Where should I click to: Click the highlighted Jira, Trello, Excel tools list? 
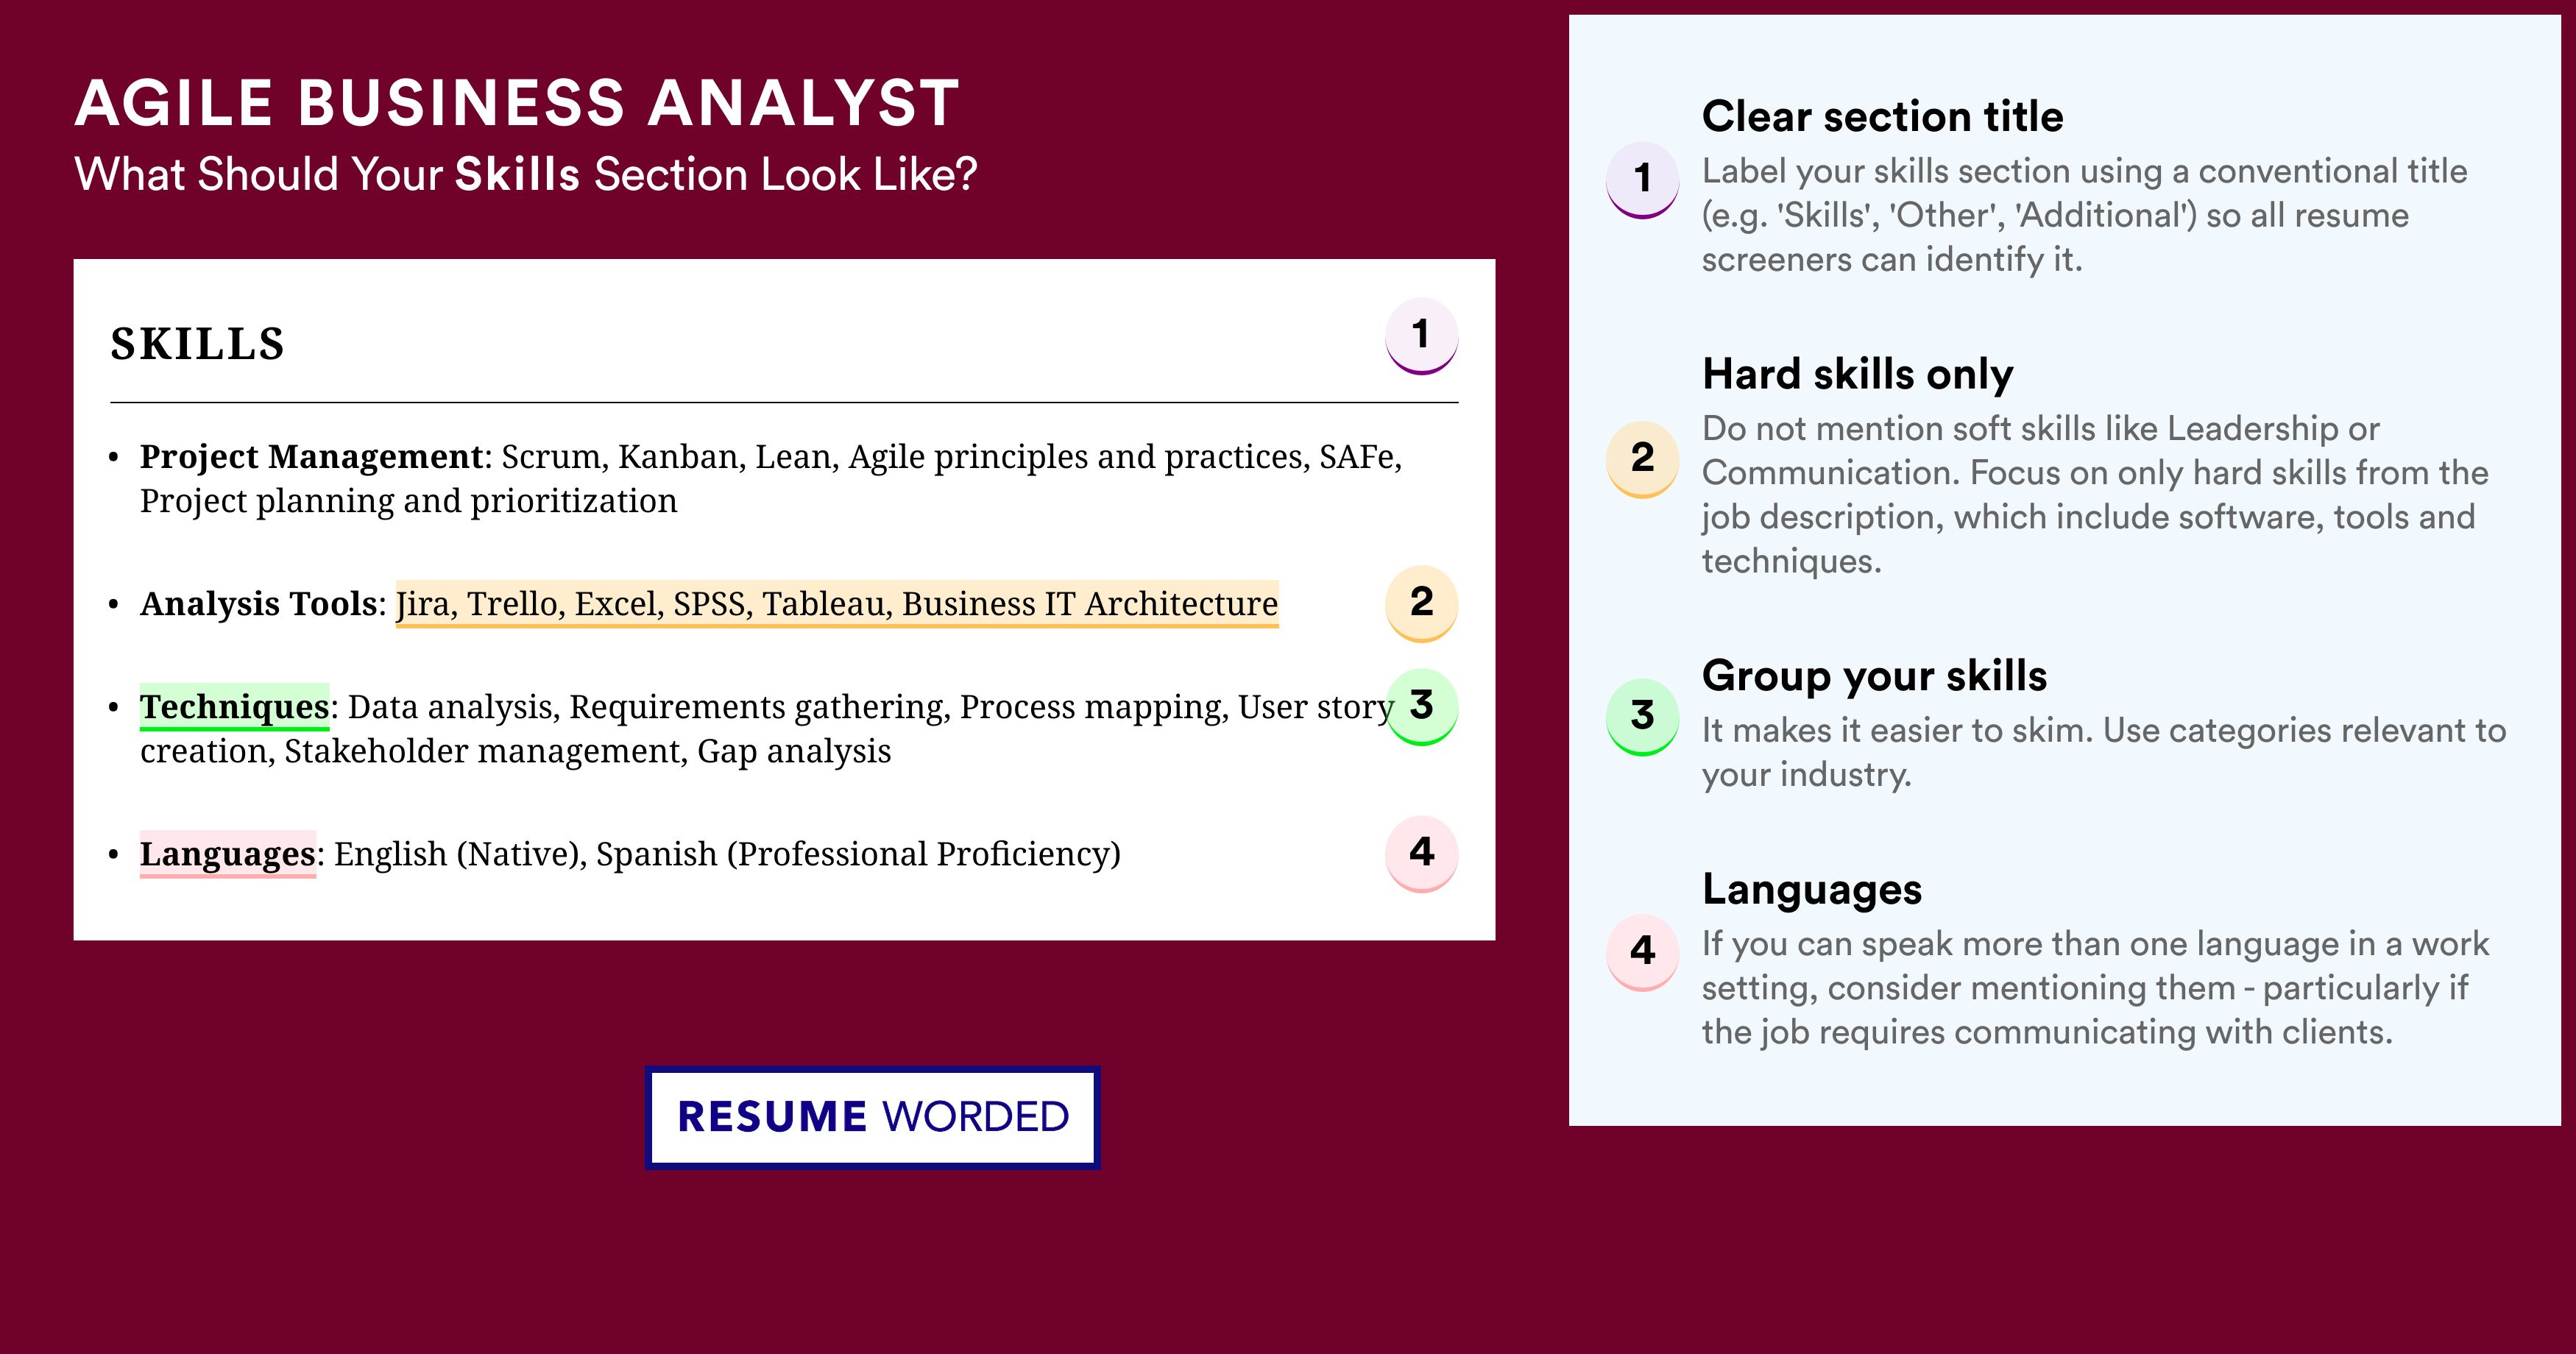tap(837, 603)
